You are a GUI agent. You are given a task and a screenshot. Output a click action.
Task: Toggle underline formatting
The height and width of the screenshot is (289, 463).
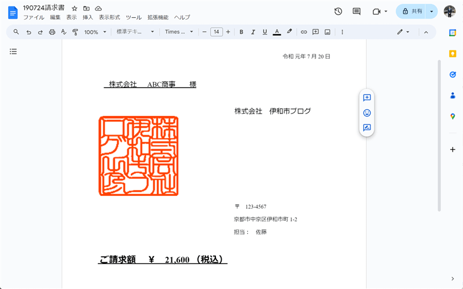(265, 32)
